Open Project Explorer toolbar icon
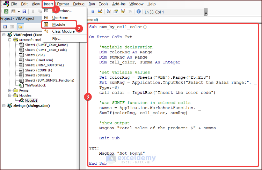The image size is (262, 170). coord(109,11)
